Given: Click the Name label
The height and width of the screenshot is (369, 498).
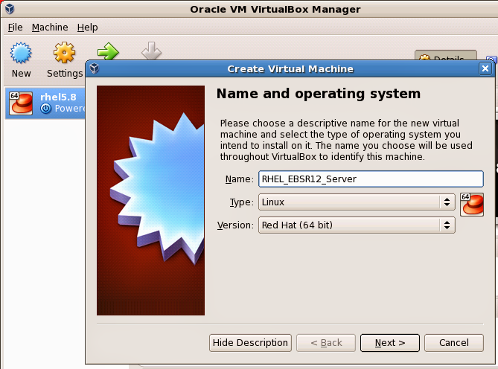Looking at the screenshot, I should click(x=239, y=179).
